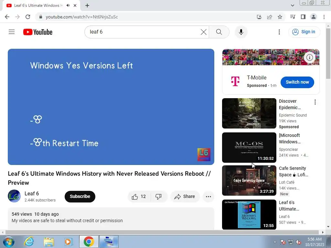The width and height of the screenshot is (331, 248).
Task: Open Chrome three-dot menu
Action: tap(324, 17)
